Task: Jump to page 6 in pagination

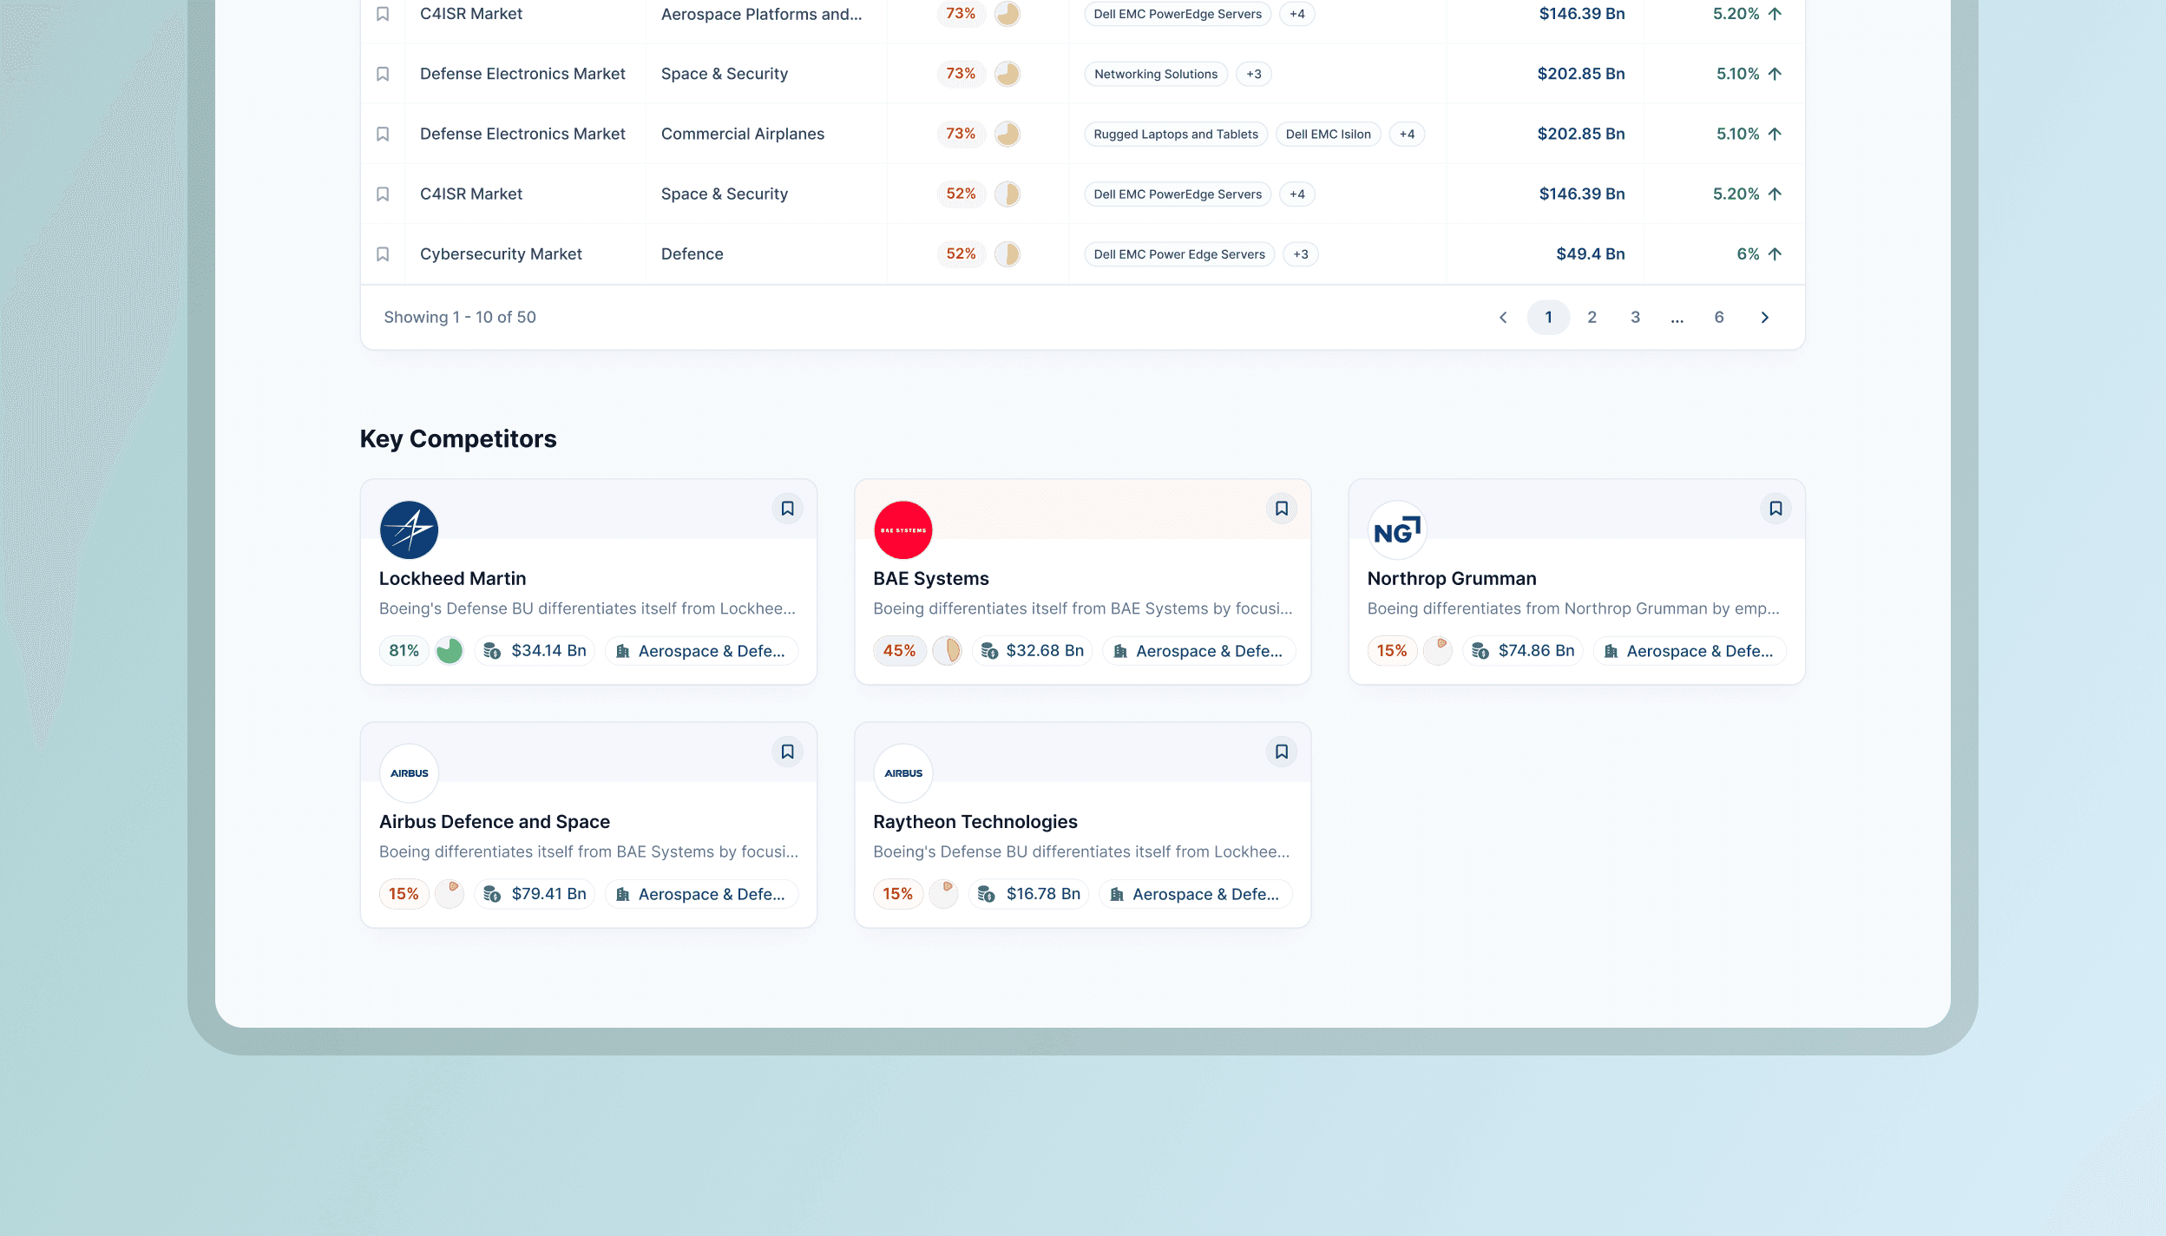Action: (x=1718, y=318)
